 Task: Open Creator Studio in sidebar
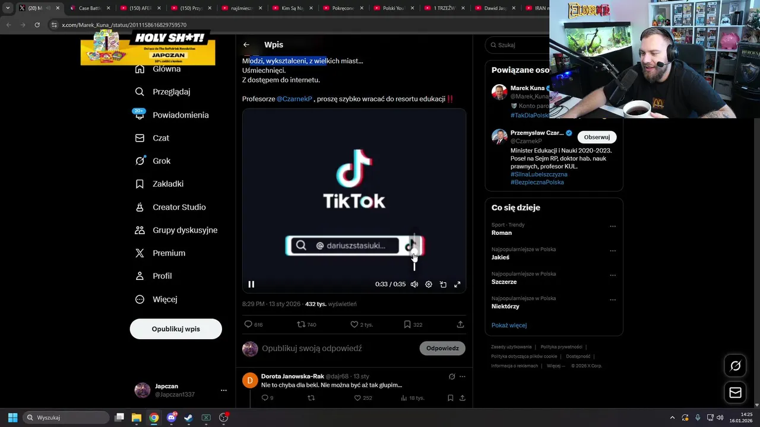[170, 207]
